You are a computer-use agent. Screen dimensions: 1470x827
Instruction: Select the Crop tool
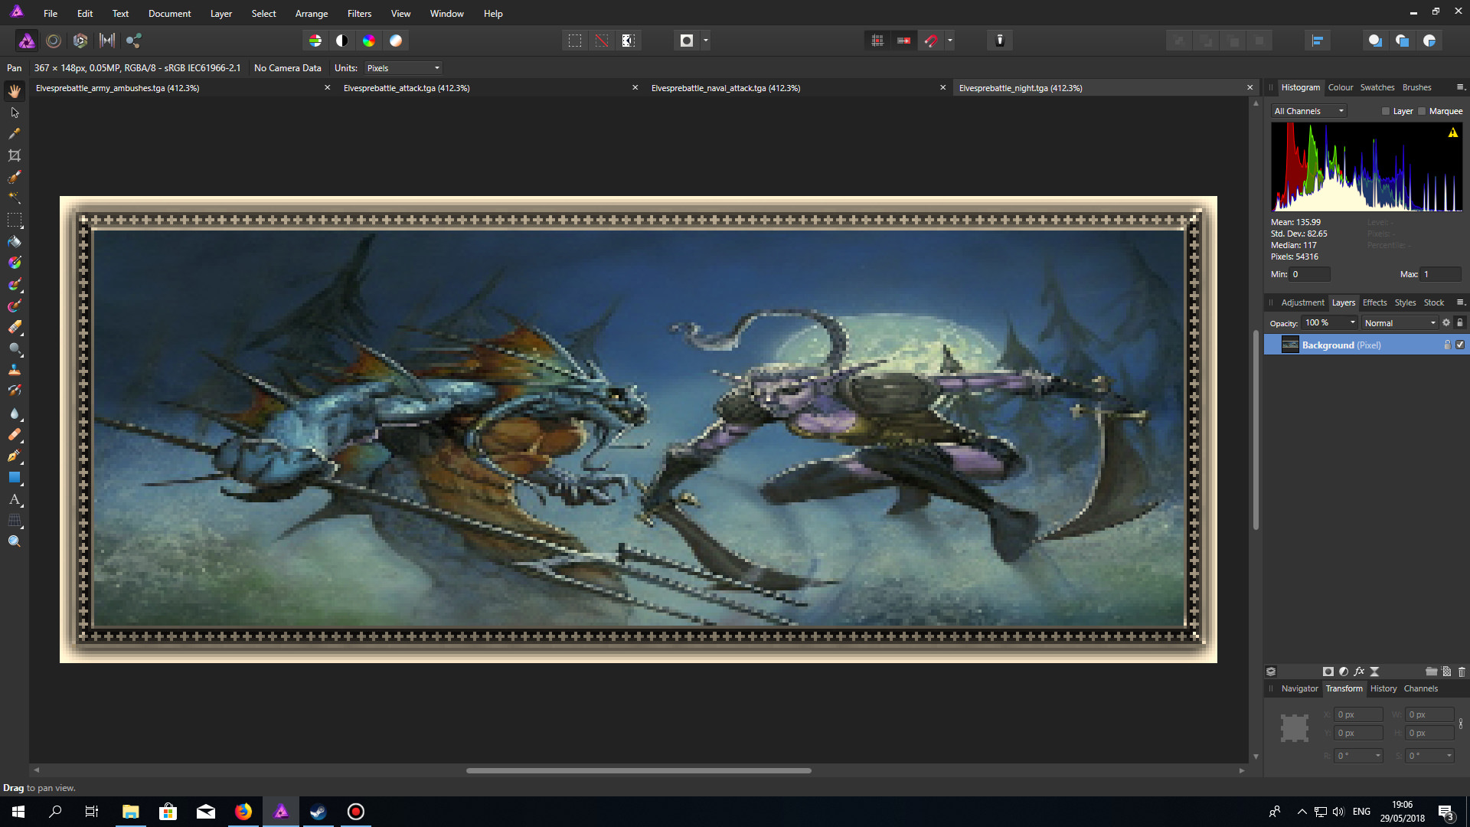pyautogui.click(x=15, y=155)
